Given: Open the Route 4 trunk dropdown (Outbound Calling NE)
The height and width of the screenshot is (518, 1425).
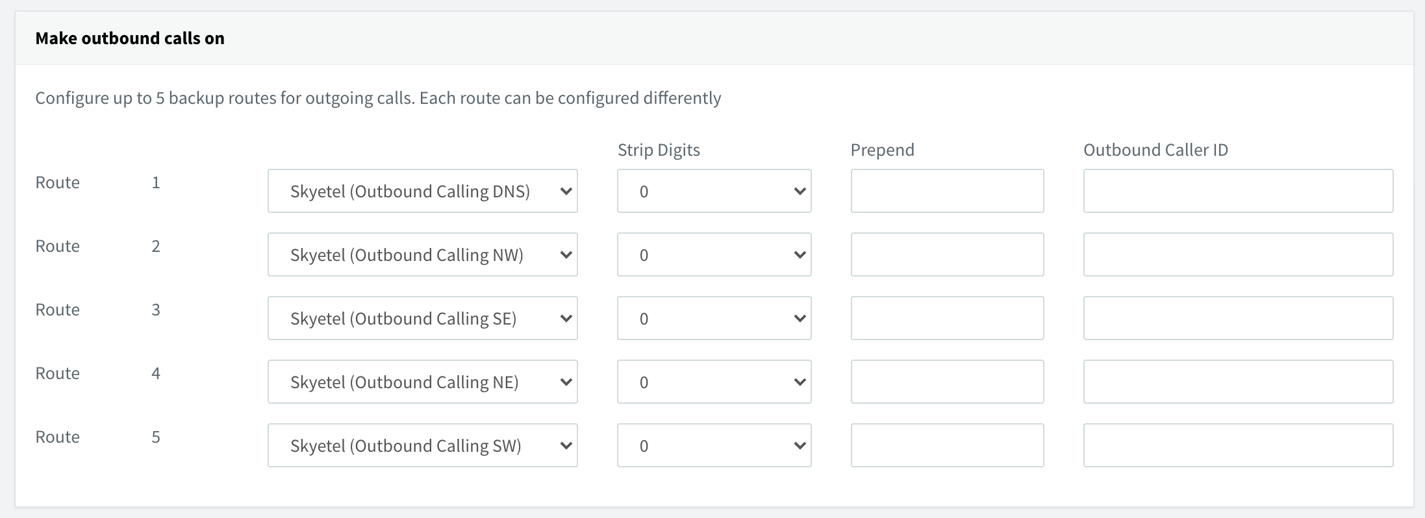Looking at the screenshot, I should (423, 382).
